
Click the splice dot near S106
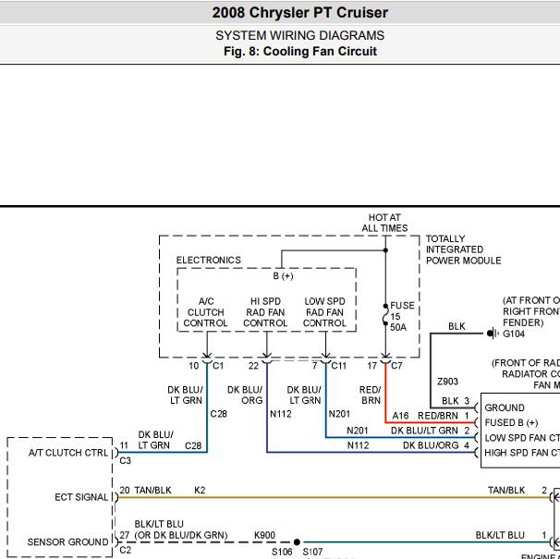point(297,541)
